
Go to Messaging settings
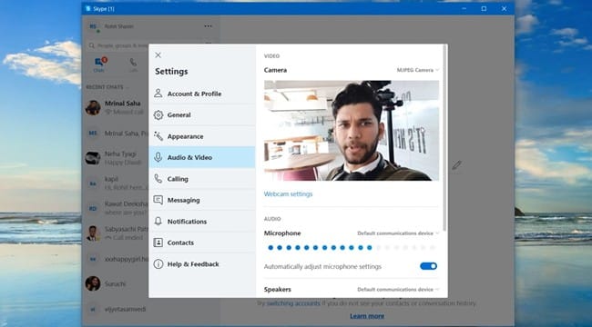pos(202,200)
